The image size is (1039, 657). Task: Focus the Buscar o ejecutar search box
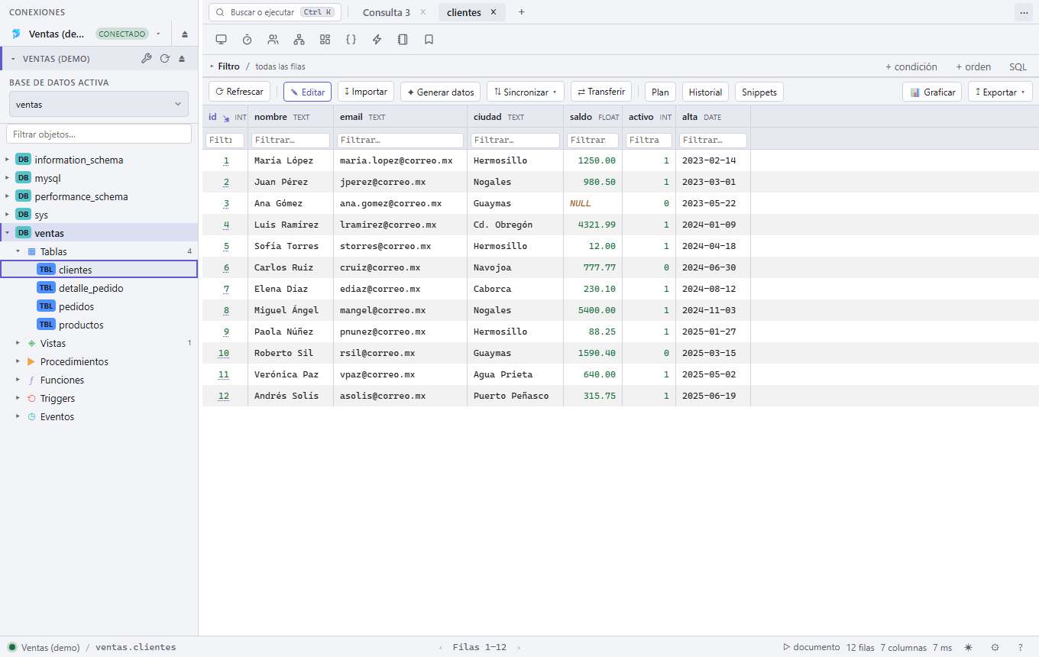tap(275, 12)
